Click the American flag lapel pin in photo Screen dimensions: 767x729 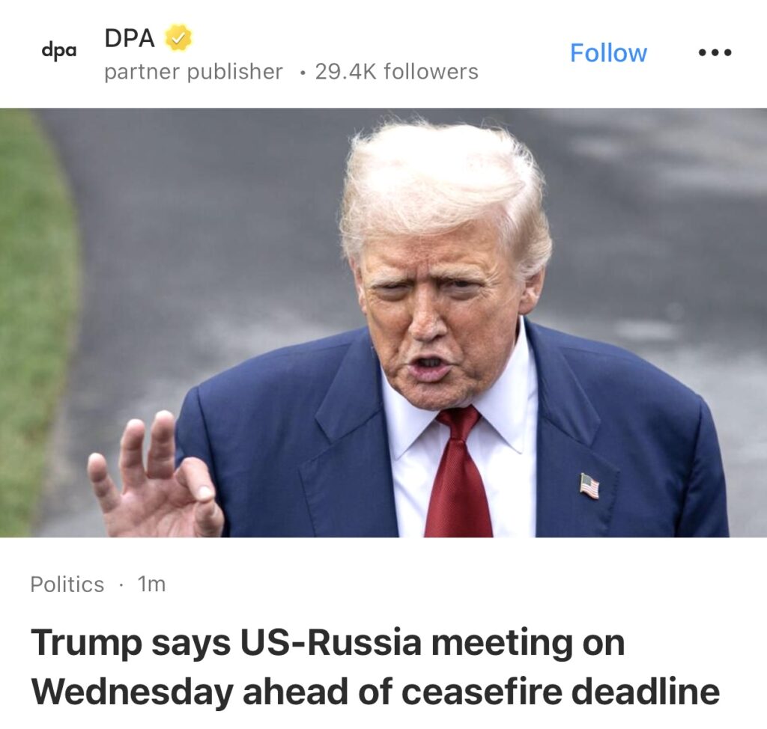(x=589, y=485)
